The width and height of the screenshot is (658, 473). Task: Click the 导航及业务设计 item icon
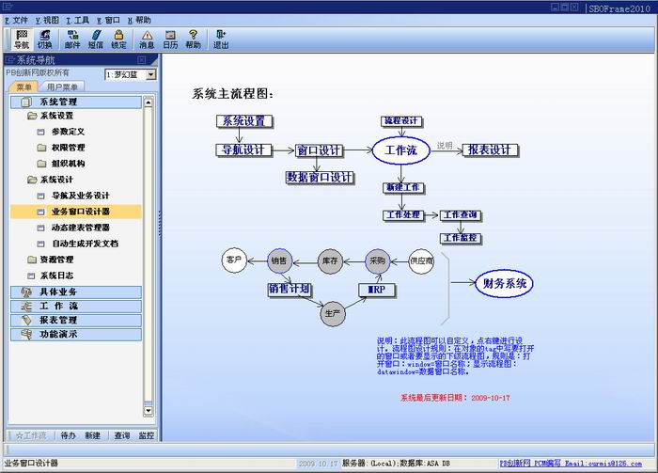(x=40, y=196)
